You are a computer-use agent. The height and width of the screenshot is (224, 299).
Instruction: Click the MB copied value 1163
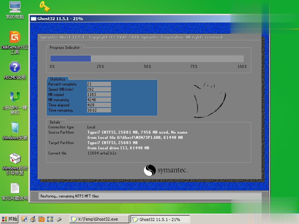(99, 94)
